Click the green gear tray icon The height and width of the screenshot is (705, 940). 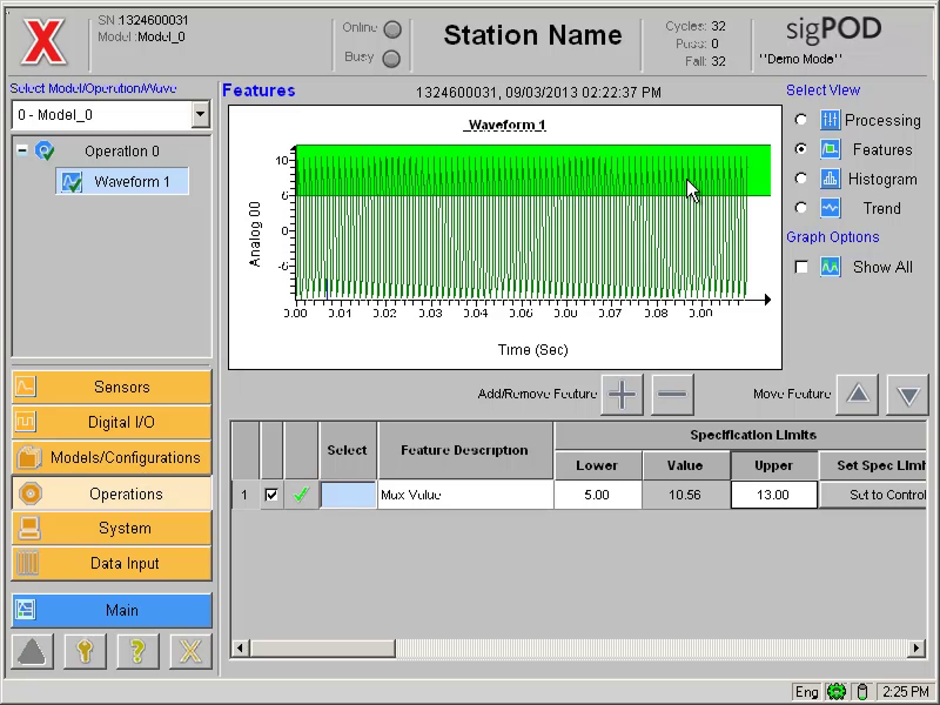tap(836, 692)
